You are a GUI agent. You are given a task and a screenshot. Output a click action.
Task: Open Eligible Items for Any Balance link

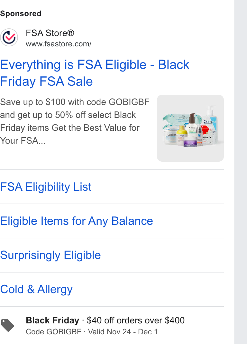pyautogui.click(x=77, y=221)
